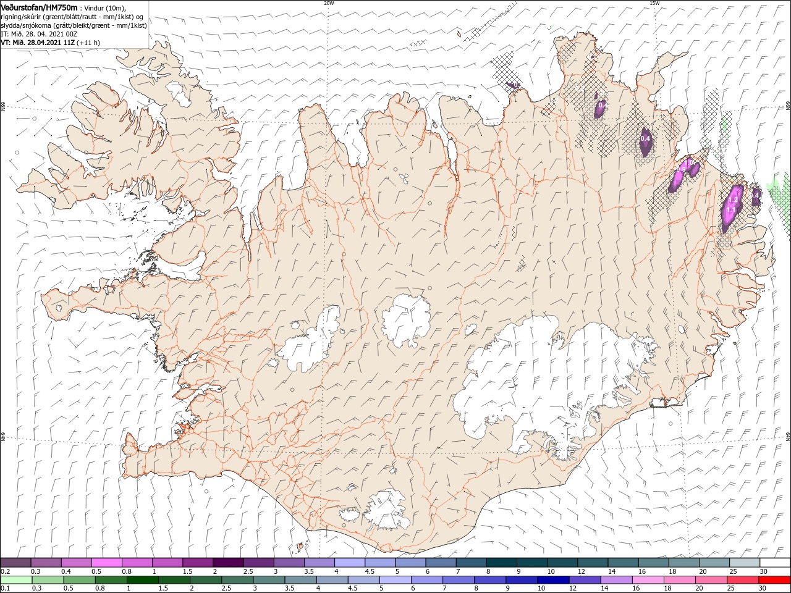Click the Veðurstofan/HM750m title text
The image size is (791, 593).
(39, 7)
